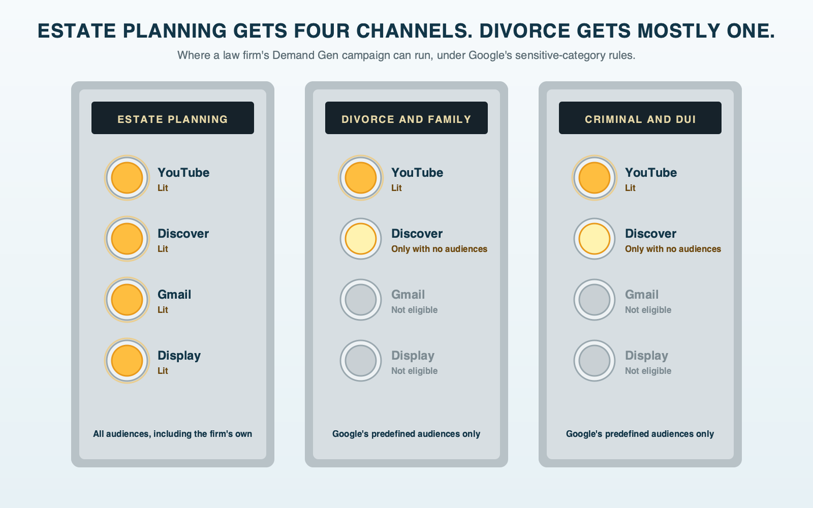Pick the gray Display light in Criminal and DUI
813x508 pixels.
595,361
